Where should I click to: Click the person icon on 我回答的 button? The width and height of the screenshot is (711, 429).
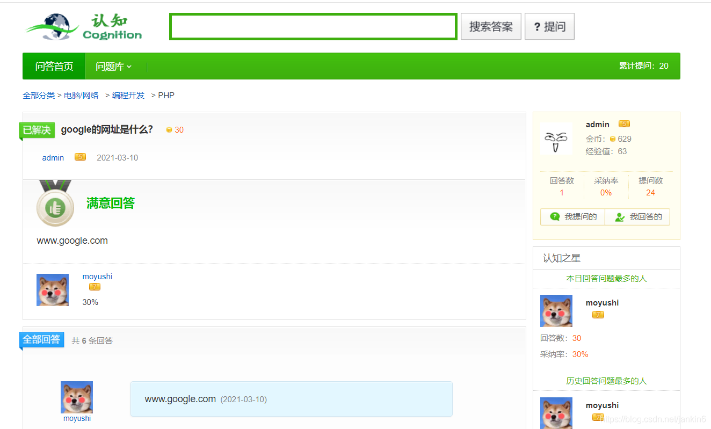click(620, 216)
